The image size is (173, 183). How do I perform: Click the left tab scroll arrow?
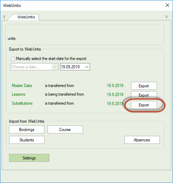click(4, 17)
